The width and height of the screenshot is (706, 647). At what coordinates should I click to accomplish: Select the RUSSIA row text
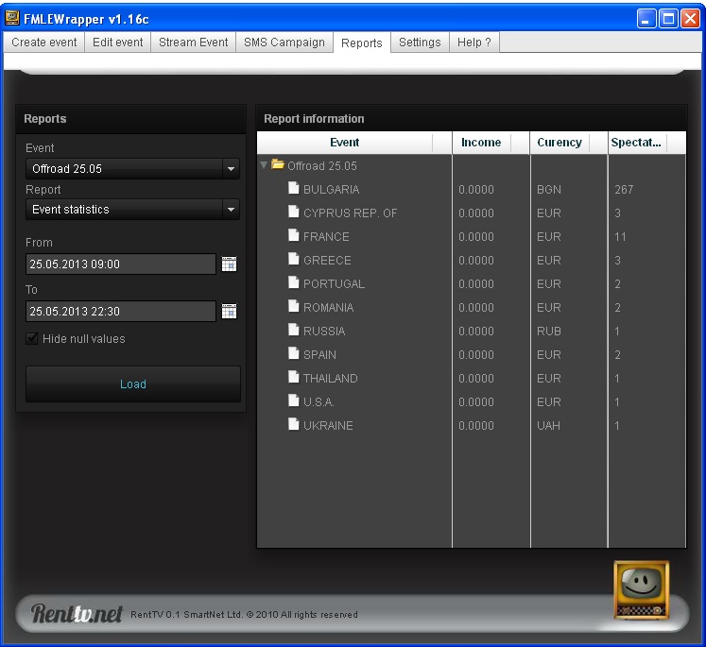click(324, 332)
